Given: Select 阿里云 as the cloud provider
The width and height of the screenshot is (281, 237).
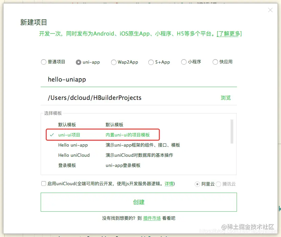Looking at the screenshot, I should tap(197, 183).
